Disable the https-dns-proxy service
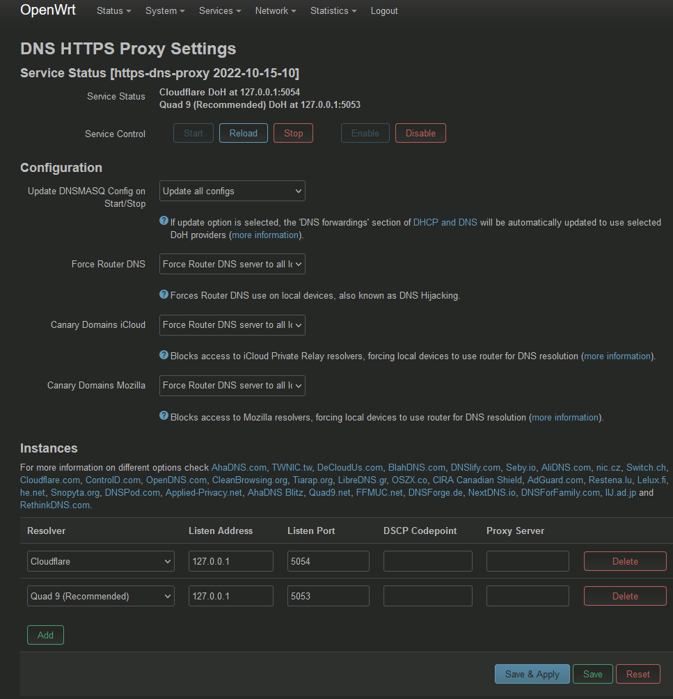The image size is (673, 699). [x=420, y=133]
